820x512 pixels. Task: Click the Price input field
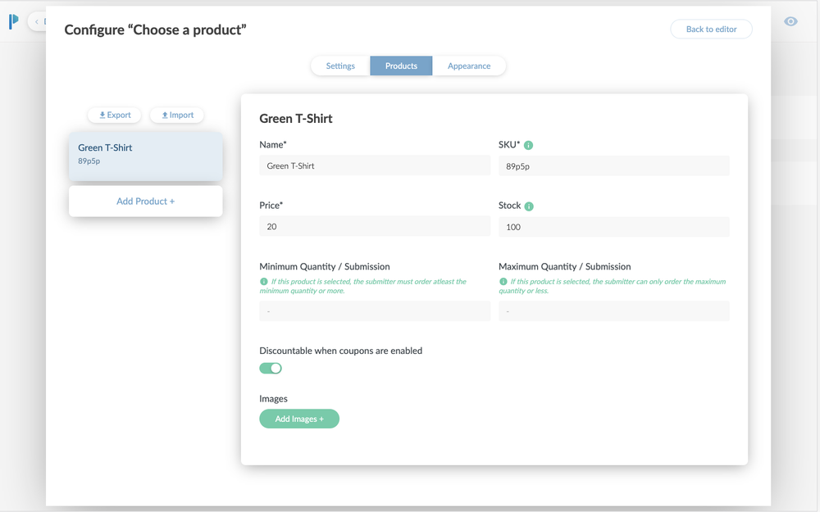(x=374, y=226)
